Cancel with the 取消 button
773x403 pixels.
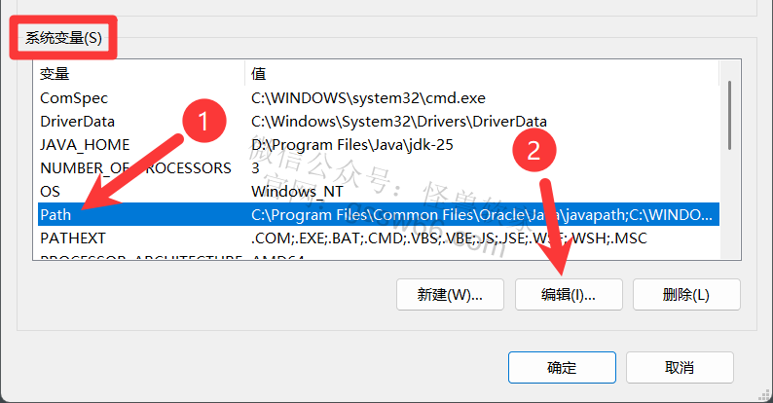680,368
